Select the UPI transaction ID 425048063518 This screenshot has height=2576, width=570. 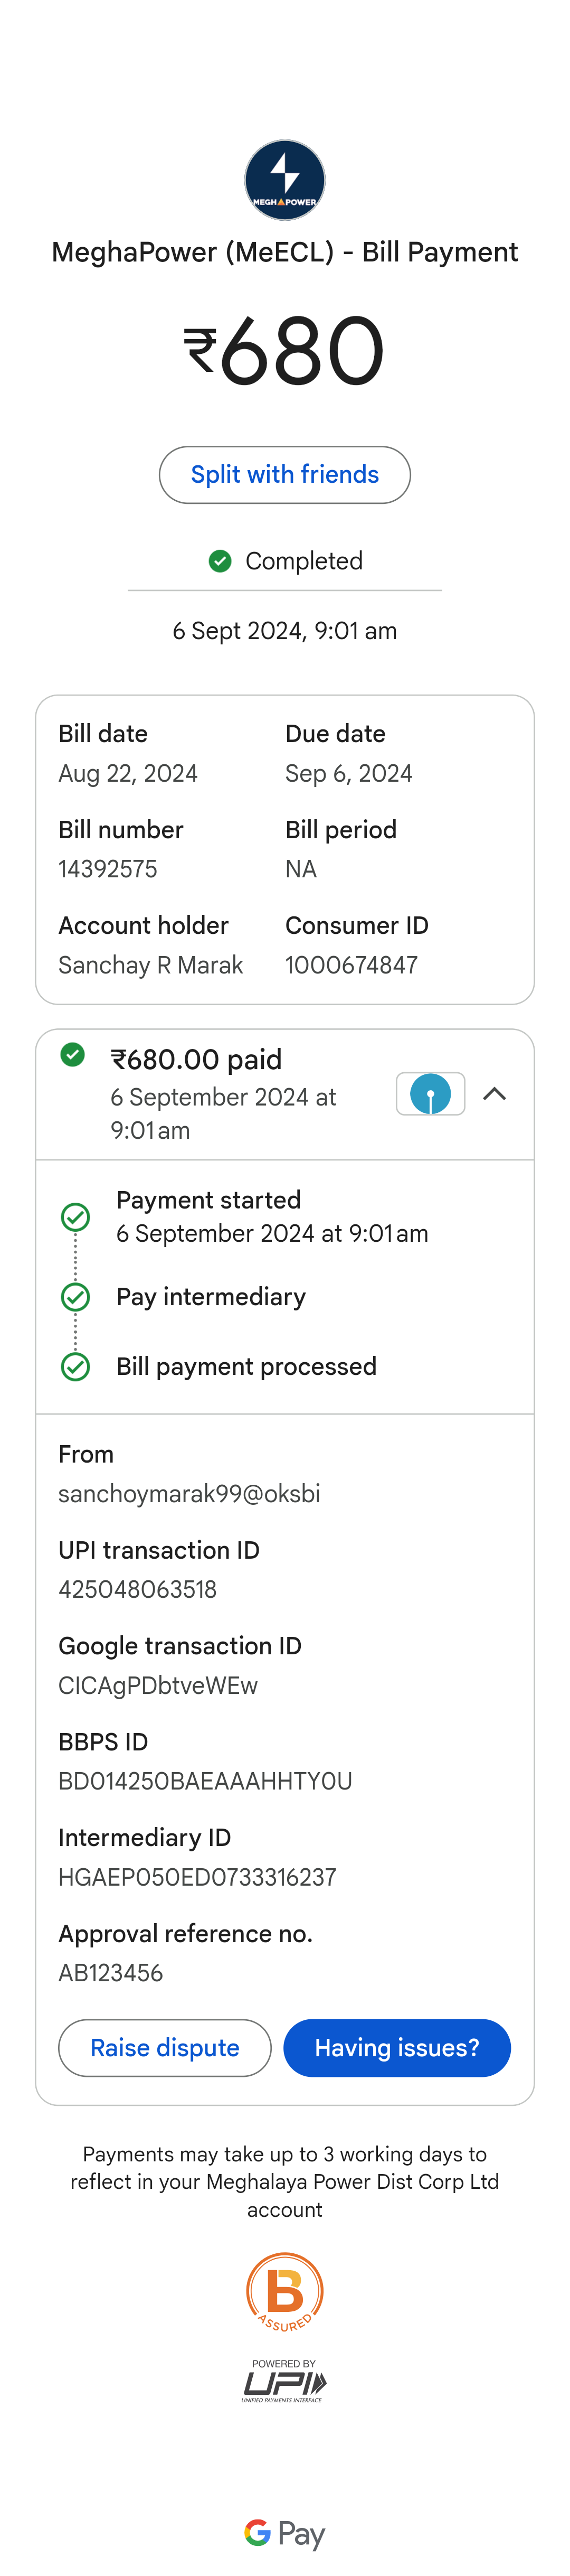(x=138, y=1590)
